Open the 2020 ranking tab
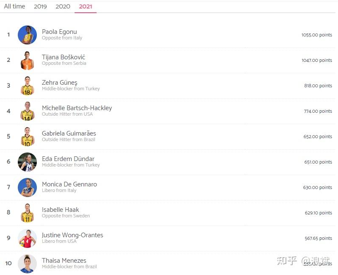The height and width of the screenshot is (275, 338). (x=63, y=6)
